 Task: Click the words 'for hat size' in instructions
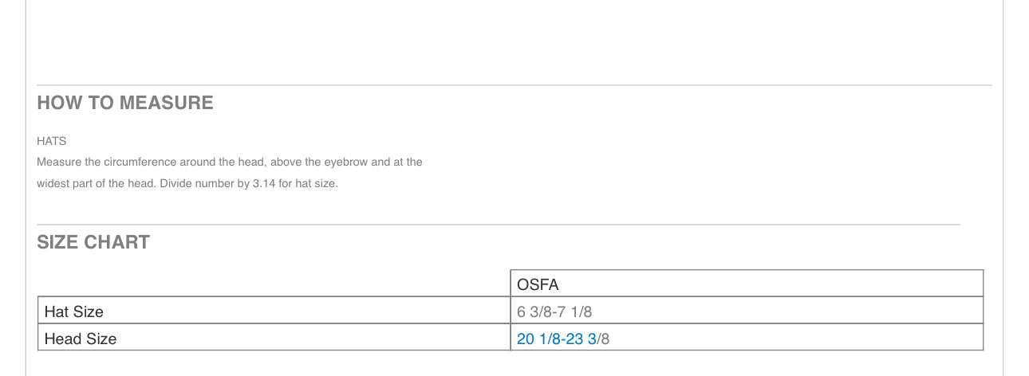308,183
